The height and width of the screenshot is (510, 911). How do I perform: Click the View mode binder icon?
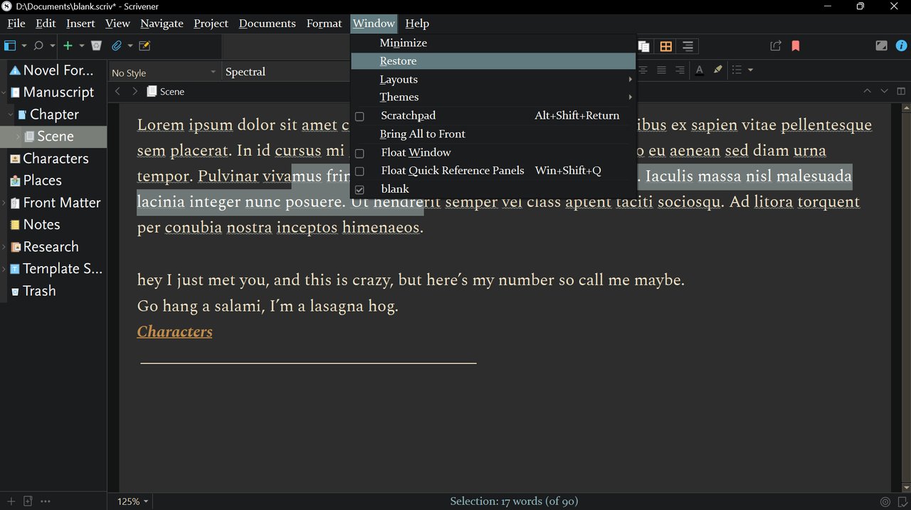[x=10, y=46]
